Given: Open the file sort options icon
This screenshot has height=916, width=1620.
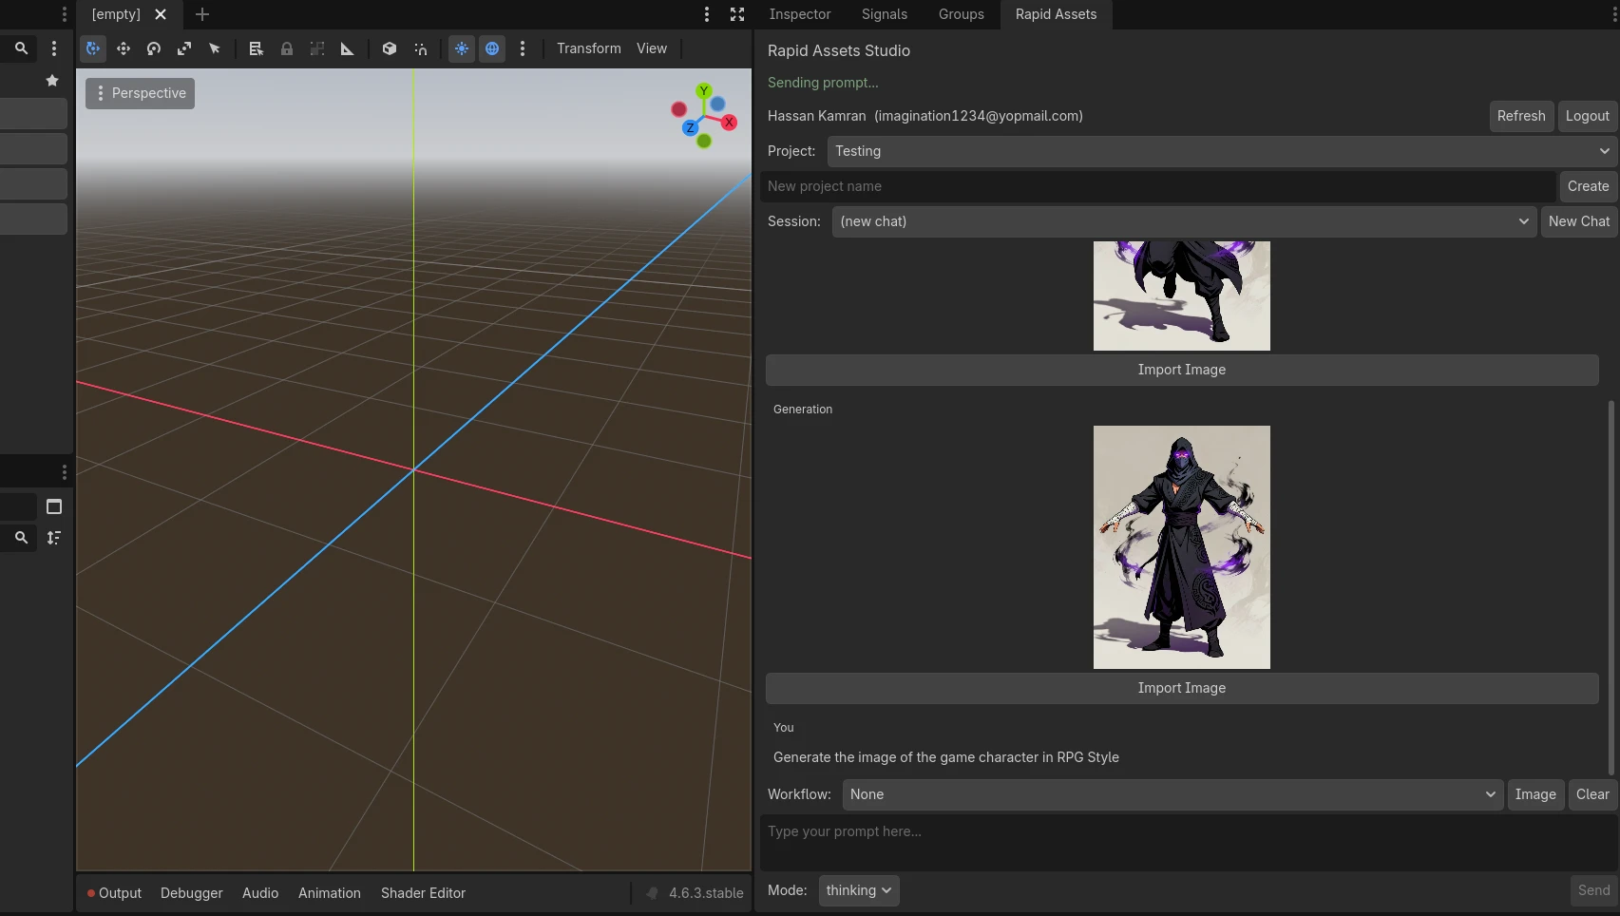Looking at the screenshot, I should tap(54, 538).
